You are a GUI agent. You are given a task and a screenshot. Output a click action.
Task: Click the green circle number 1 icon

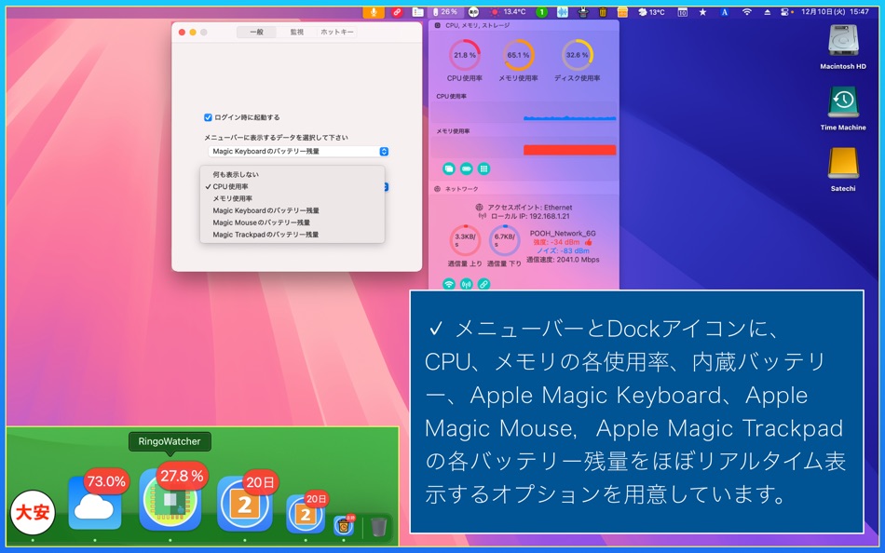[x=541, y=12]
